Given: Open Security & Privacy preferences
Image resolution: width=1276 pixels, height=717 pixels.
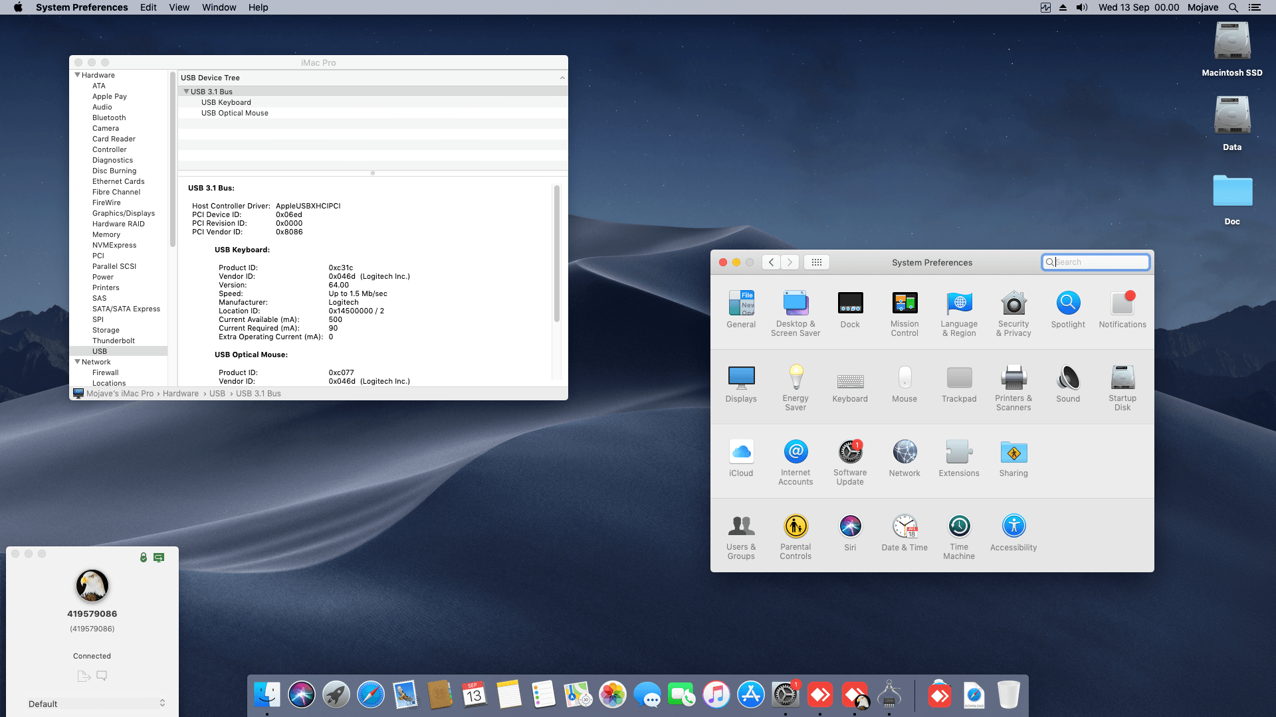Looking at the screenshot, I should [x=1013, y=313].
